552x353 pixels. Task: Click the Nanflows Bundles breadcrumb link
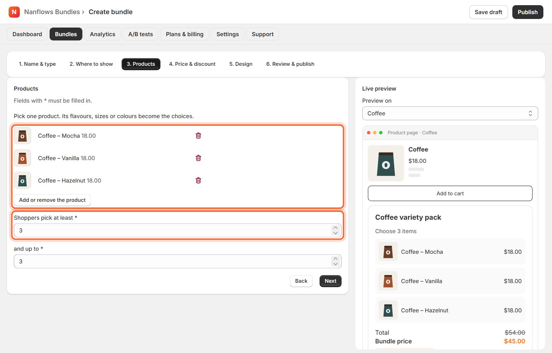pyautogui.click(x=52, y=12)
